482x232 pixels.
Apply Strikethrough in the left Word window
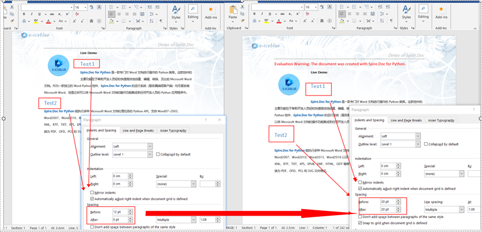coord(52,14)
